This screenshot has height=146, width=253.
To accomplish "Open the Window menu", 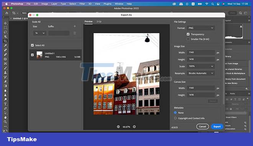I will pos(119,4).
